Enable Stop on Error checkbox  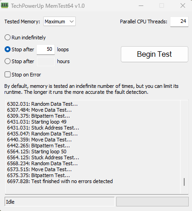point(7,75)
